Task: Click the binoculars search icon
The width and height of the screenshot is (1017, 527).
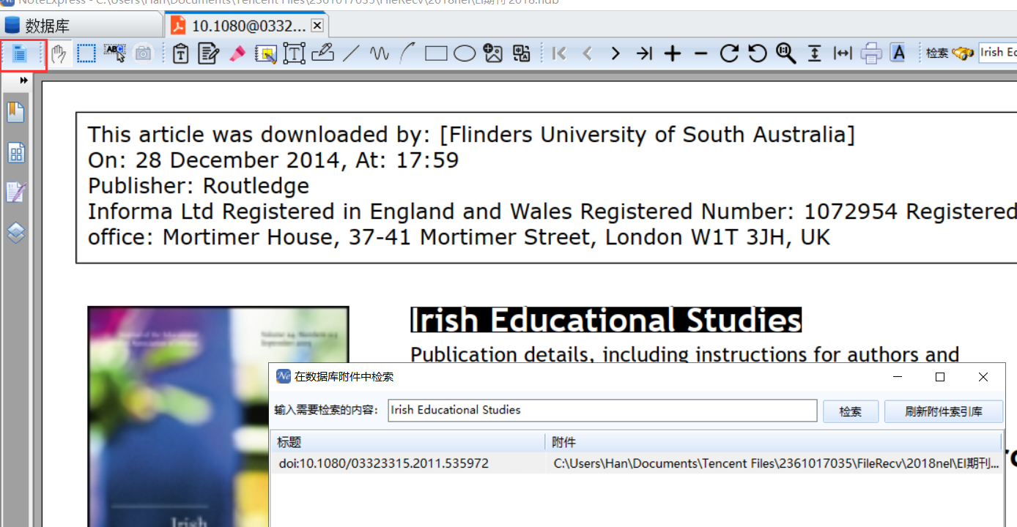Action: (x=963, y=53)
